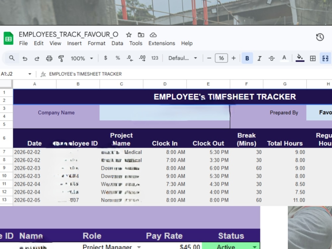Open the zoom 100% dropdown

click(82, 58)
